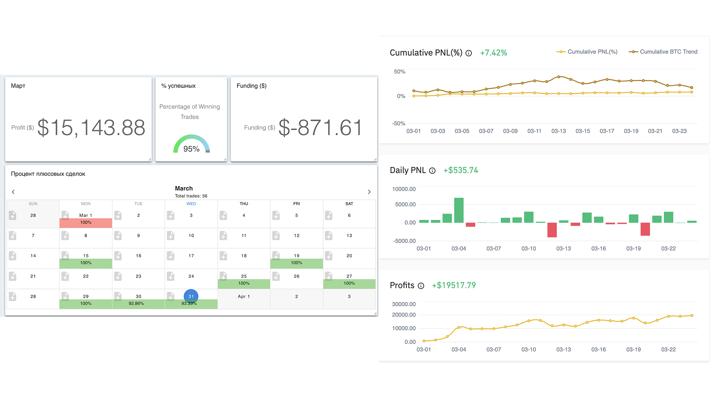Click the 'Total trades: 56' label

191,196
